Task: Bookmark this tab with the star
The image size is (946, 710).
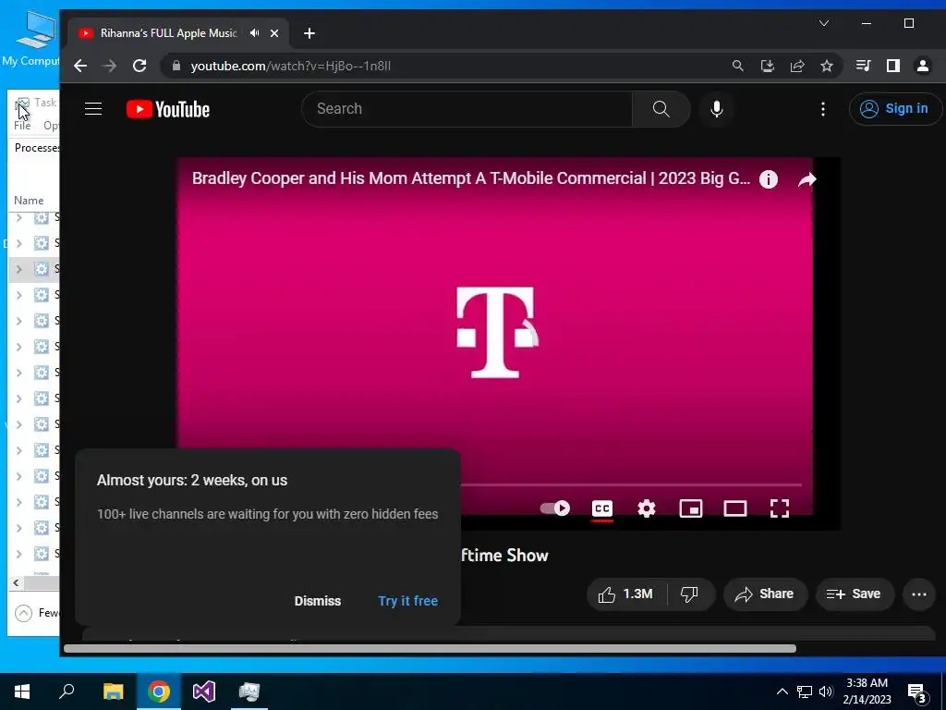Action: coord(827,66)
